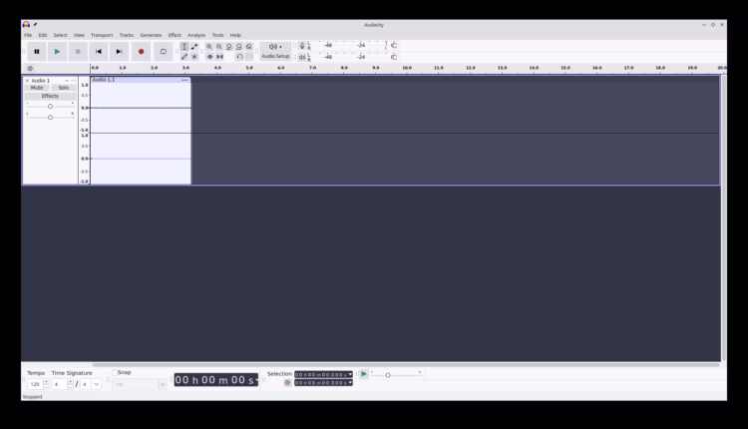Open the selection end time format dropdown
The width and height of the screenshot is (748, 429).
pos(350,383)
